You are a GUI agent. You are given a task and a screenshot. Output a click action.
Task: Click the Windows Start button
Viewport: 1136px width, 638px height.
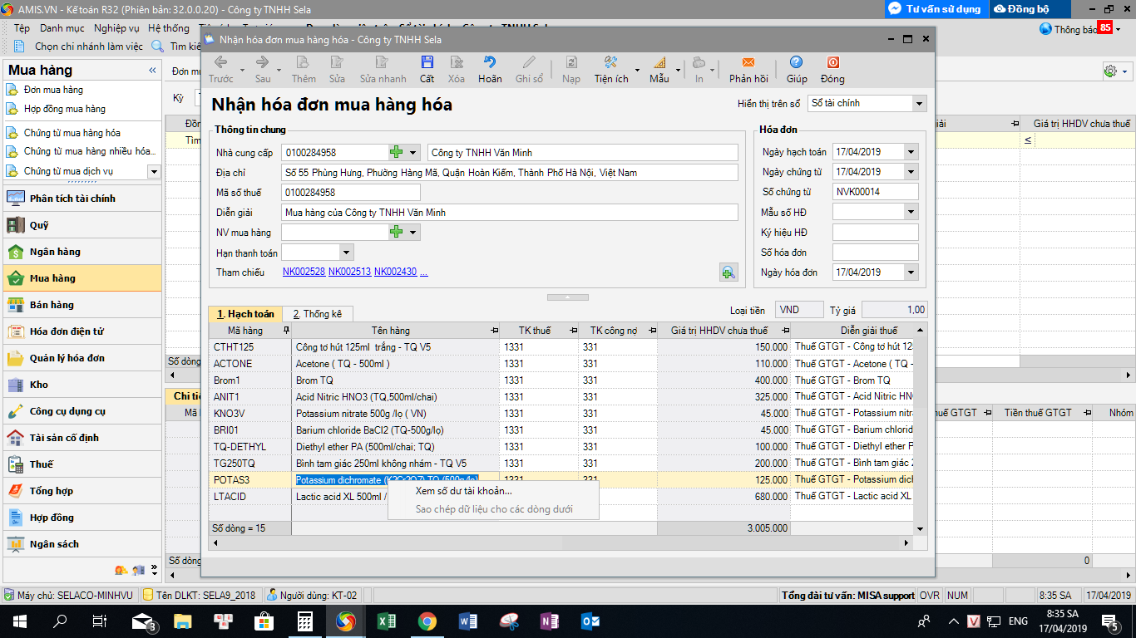coord(19,621)
